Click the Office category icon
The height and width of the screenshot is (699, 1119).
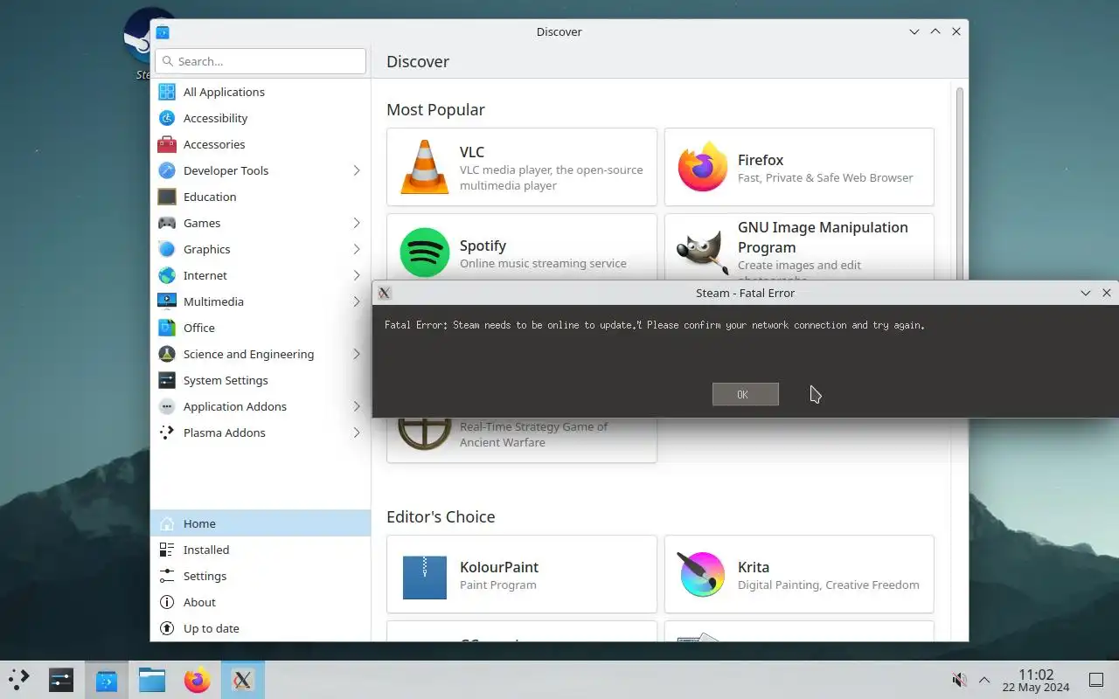pyautogui.click(x=167, y=328)
